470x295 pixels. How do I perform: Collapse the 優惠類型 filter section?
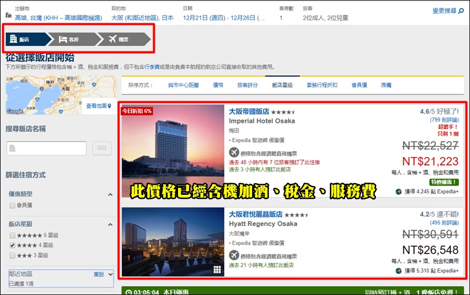pos(110,194)
